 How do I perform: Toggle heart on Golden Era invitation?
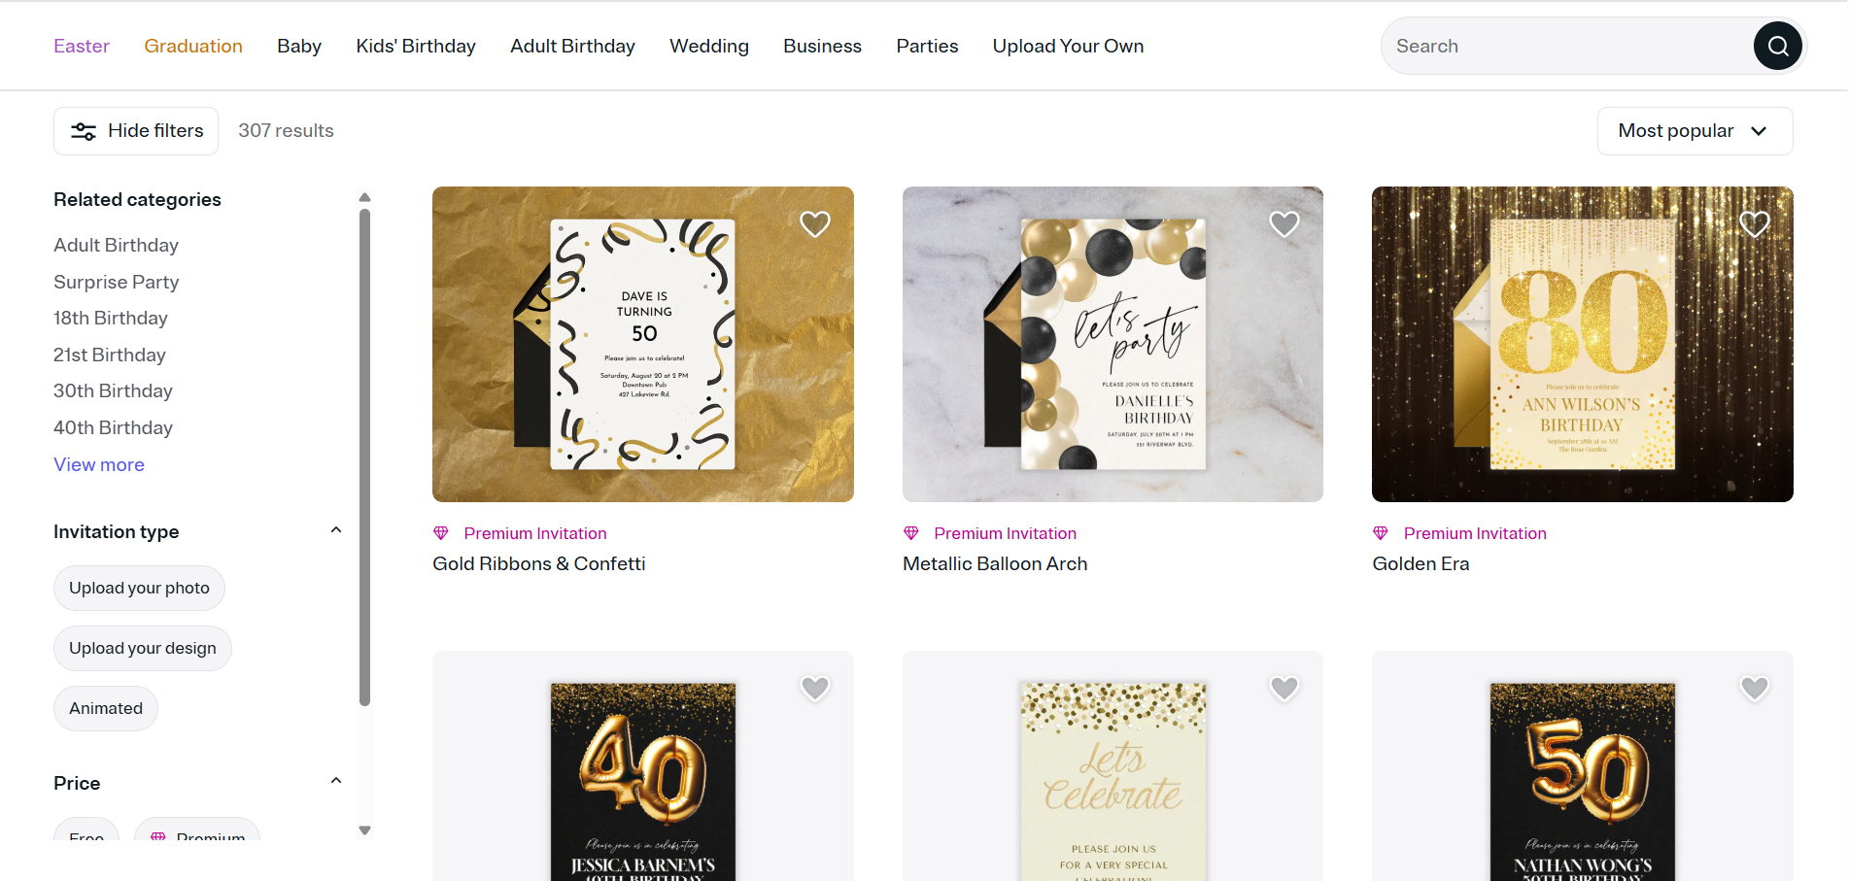[x=1754, y=224]
